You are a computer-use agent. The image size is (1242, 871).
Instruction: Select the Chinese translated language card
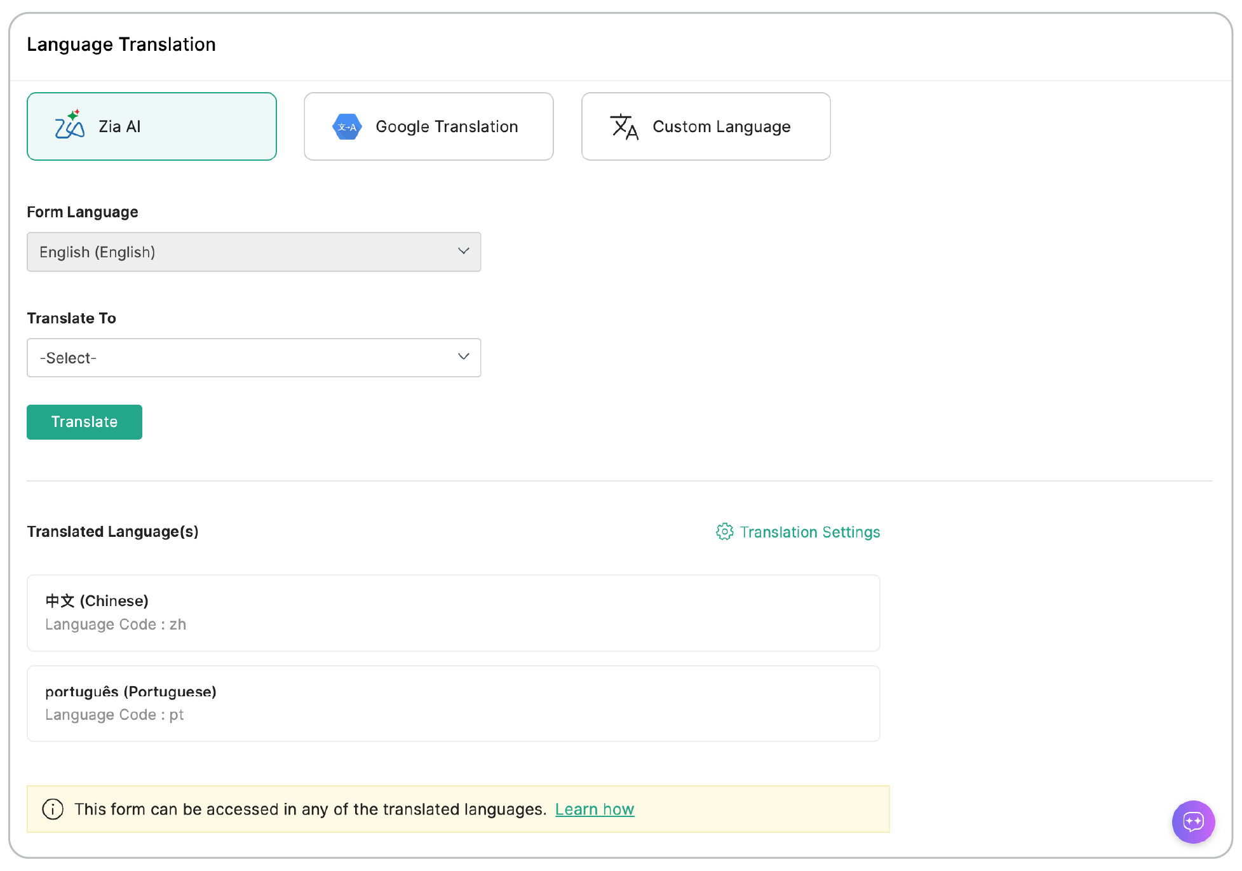(454, 613)
